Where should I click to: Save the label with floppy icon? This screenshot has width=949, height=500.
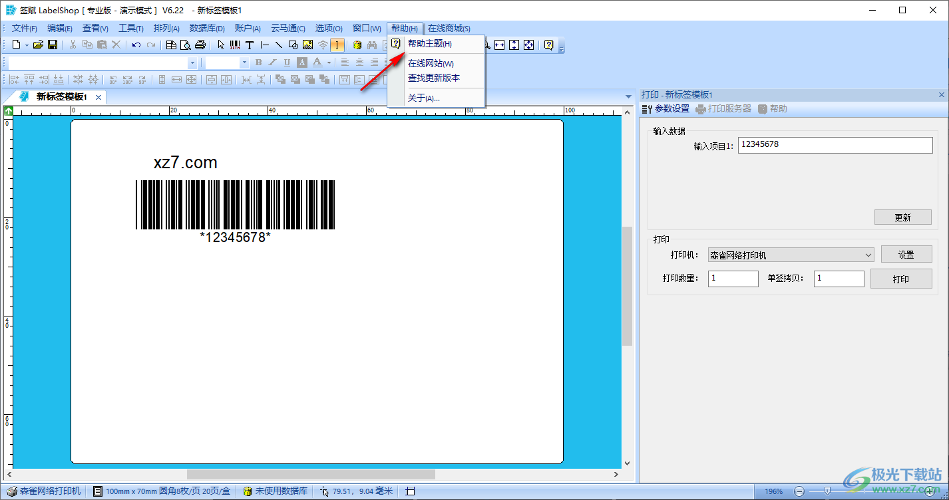53,45
